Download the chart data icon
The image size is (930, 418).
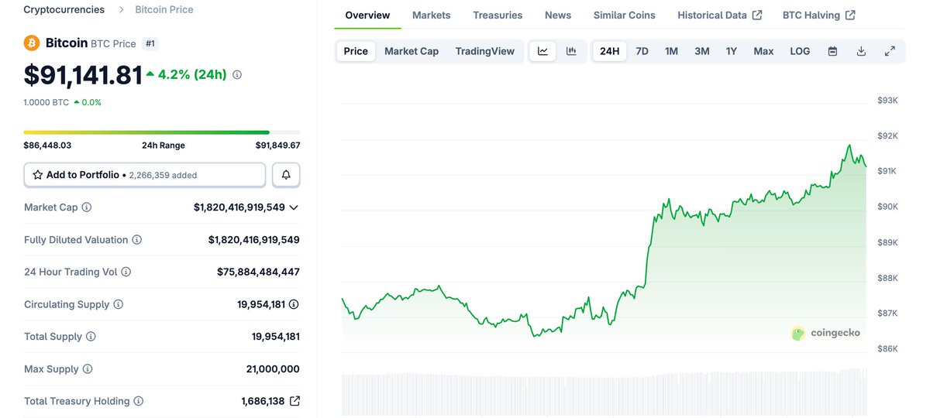tap(861, 51)
